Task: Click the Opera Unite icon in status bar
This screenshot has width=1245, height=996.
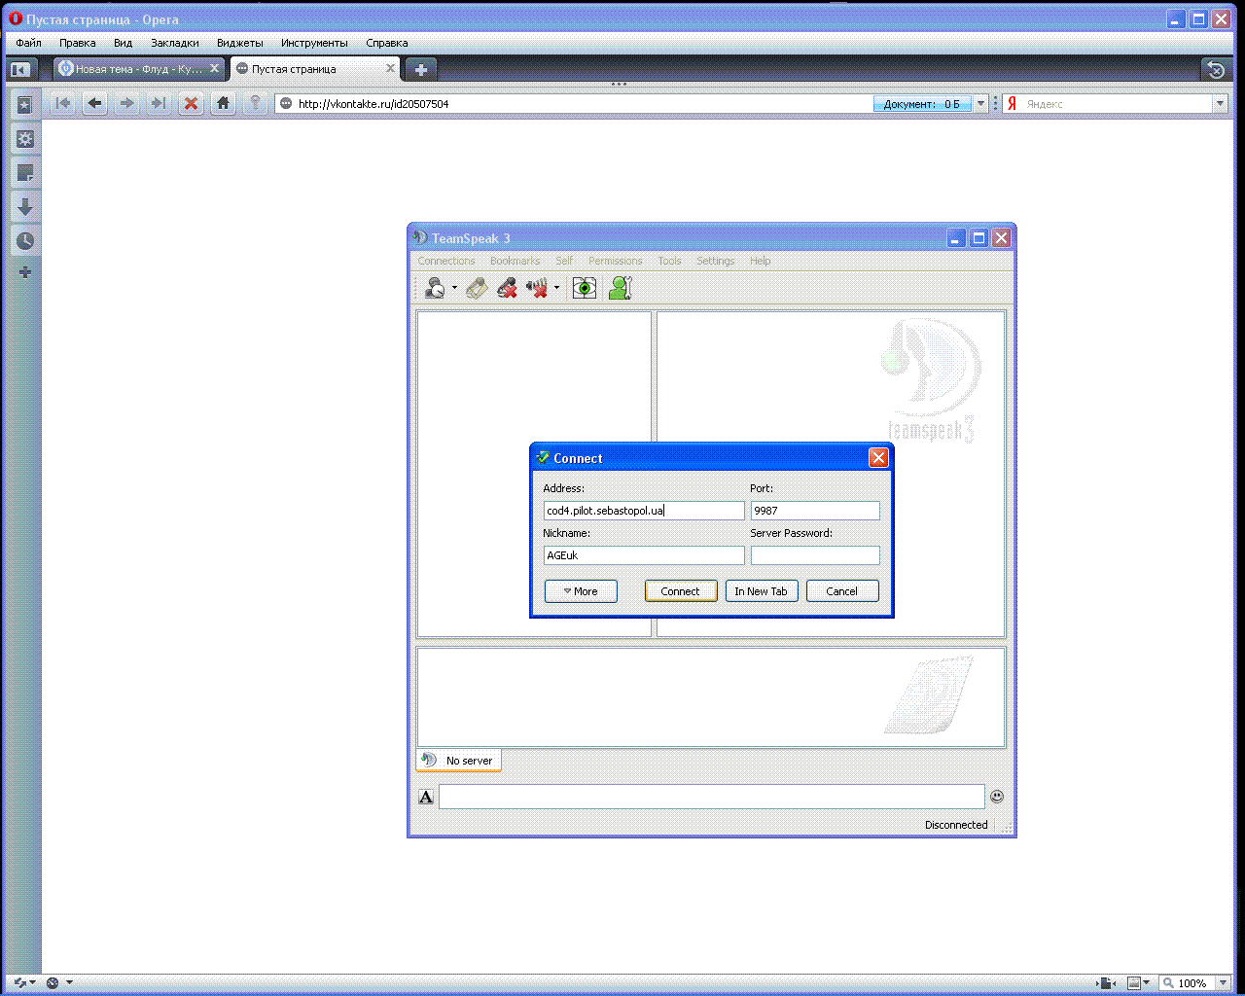Action: point(53,983)
